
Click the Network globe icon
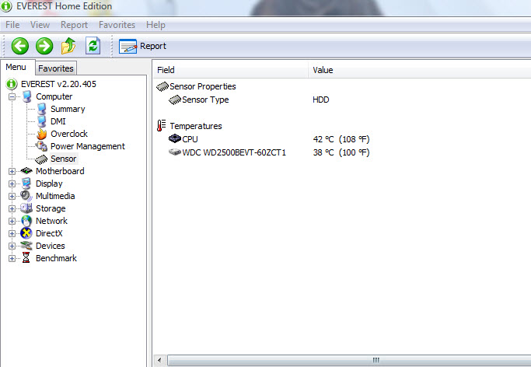tap(26, 221)
